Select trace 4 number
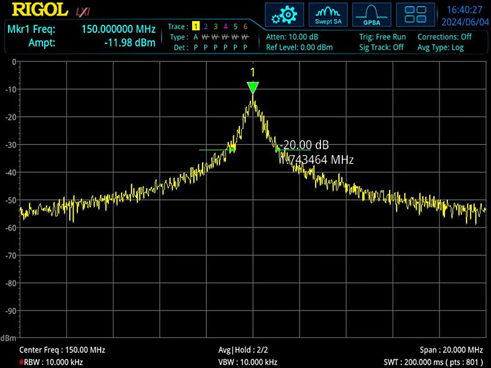 pos(225,26)
